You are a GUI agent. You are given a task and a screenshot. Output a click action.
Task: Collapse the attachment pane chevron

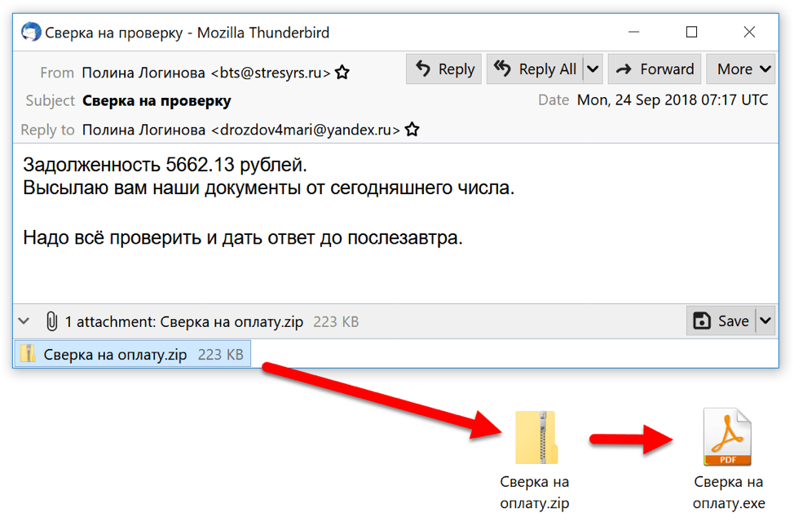[x=24, y=321]
